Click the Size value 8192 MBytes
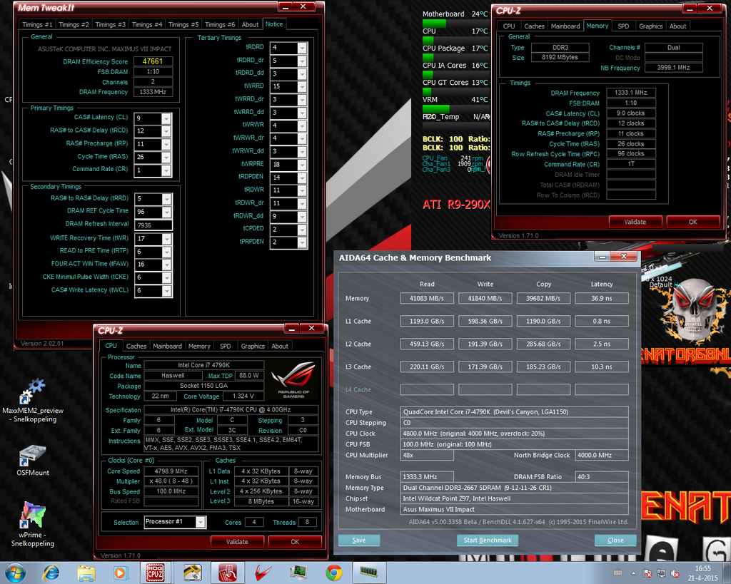The width and height of the screenshot is (731, 584). tap(560, 57)
